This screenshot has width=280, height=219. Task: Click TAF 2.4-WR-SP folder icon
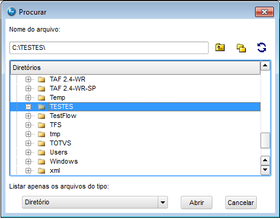[41, 88]
